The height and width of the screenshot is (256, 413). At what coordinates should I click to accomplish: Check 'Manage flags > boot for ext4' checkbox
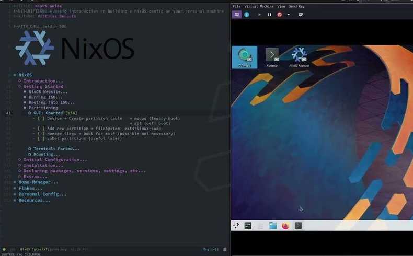pos(41,133)
